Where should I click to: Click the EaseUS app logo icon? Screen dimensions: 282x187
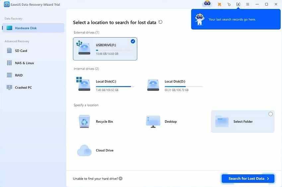click(x=7, y=4)
